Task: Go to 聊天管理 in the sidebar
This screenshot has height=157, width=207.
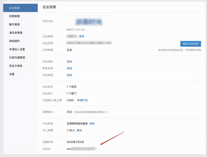Action: [x=14, y=24]
